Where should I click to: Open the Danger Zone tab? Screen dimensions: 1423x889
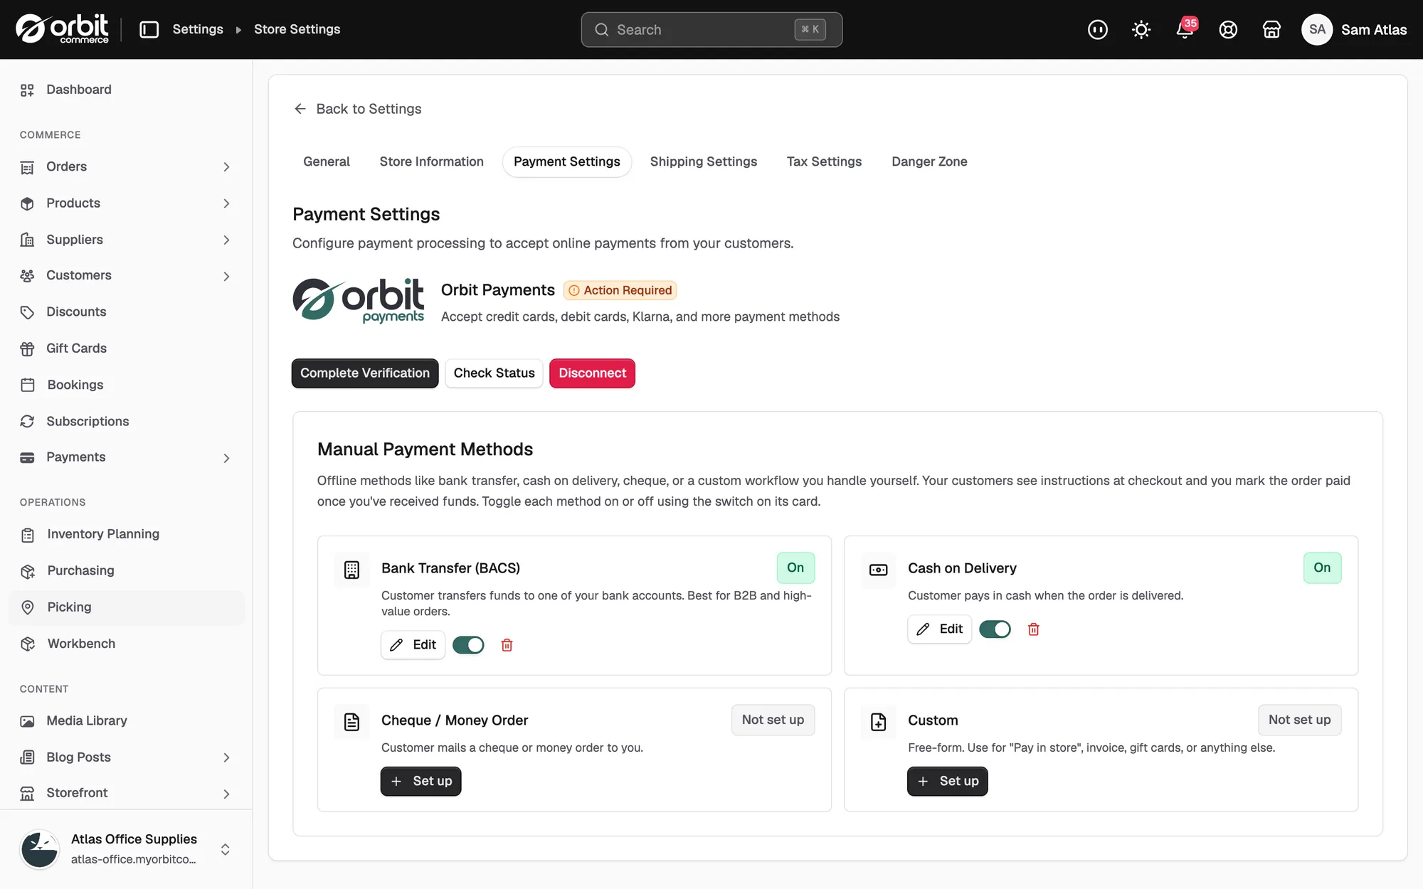click(x=929, y=162)
